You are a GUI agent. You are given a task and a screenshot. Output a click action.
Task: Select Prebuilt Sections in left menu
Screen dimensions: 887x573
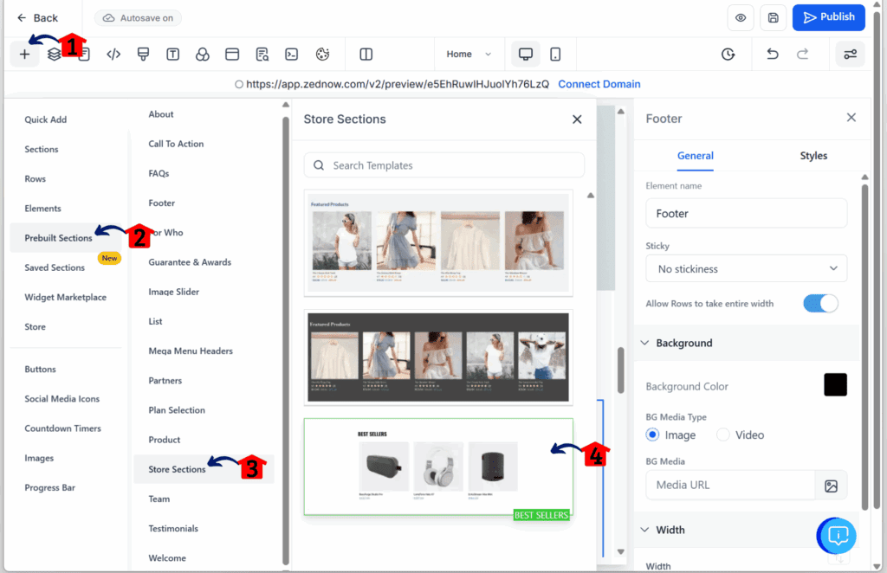[58, 238]
